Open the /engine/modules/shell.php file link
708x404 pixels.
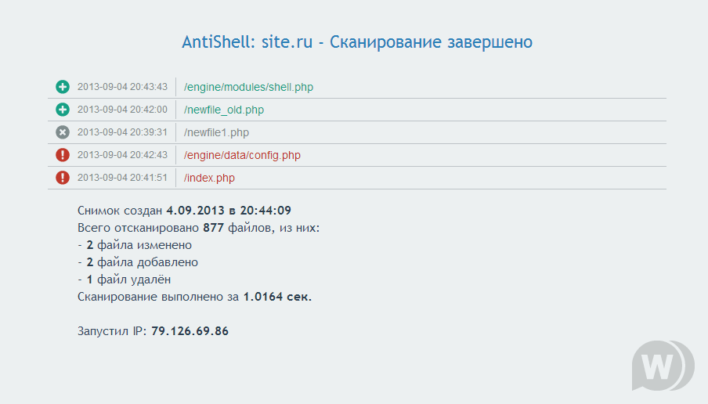(248, 87)
